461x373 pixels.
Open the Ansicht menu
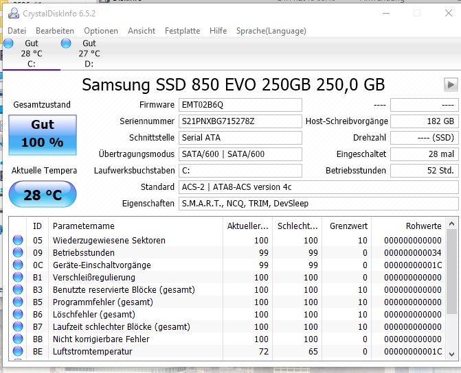(x=142, y=31)
